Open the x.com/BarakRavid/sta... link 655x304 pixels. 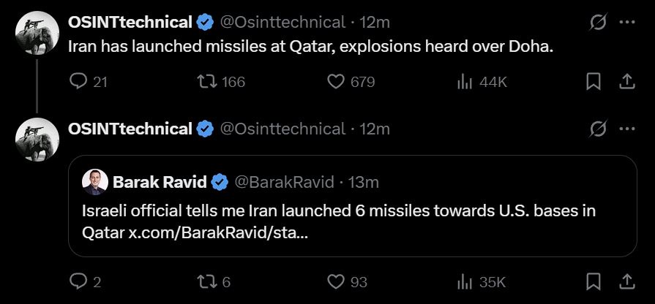click(218, 234)
